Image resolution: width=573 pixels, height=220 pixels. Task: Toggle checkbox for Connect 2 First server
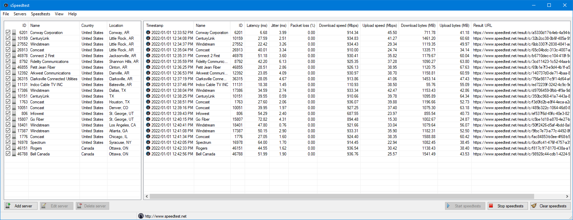(8, 56)
